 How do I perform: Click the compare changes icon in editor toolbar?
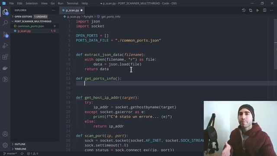251,10
